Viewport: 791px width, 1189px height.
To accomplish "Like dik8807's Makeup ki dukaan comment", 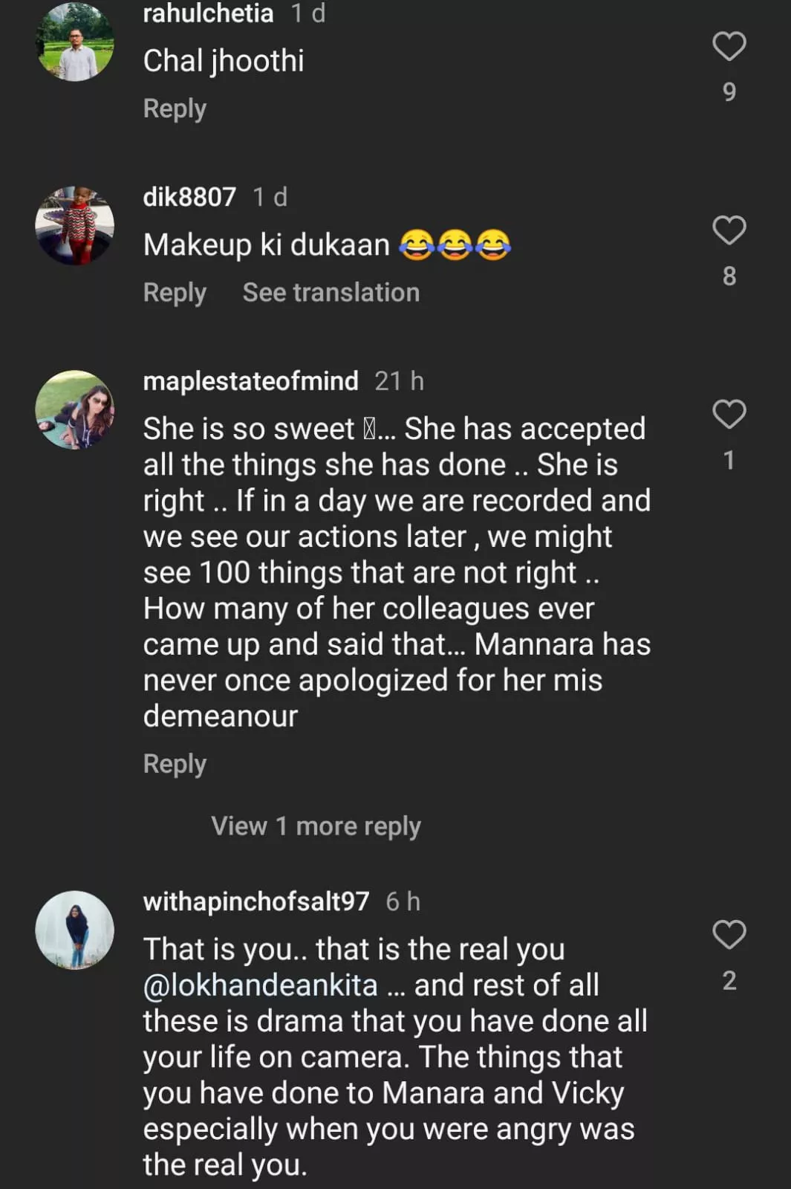I will pyautogui.click(x=729, y=230).
